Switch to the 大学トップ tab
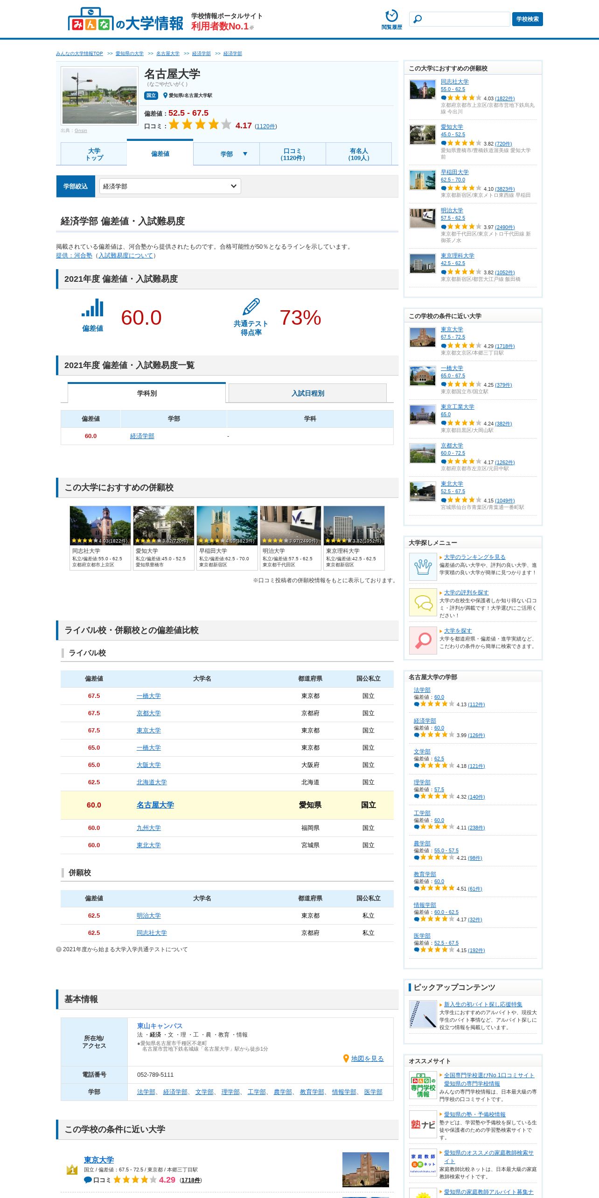 (x=94, y=154)
